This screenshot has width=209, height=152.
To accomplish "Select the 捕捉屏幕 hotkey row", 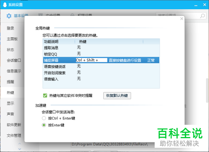I will 101,60.
